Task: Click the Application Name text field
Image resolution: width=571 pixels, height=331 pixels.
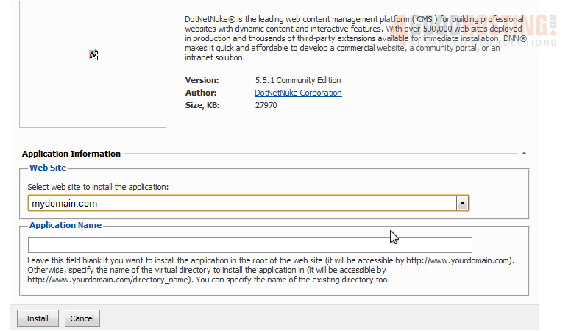Action: (249, 245)
